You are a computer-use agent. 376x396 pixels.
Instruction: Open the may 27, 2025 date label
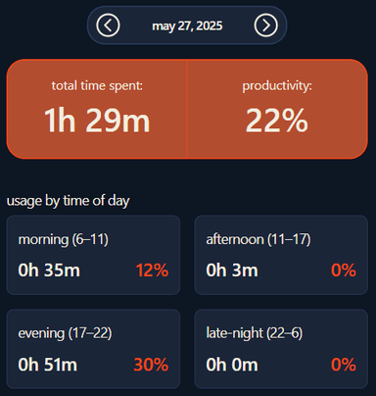(187, 25)
